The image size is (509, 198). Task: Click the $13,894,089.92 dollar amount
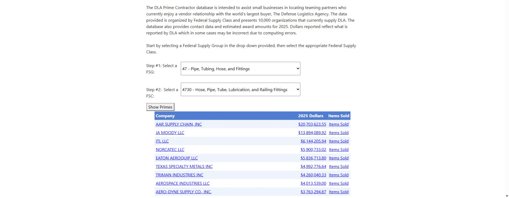312,133
